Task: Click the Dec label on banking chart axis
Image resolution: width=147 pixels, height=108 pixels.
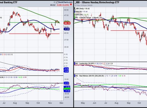Action: click(x=61, y=103)
